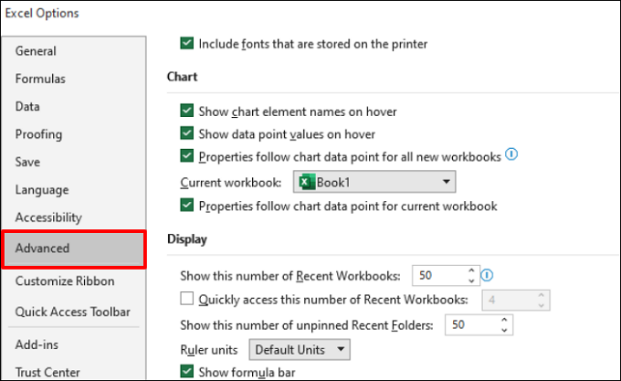Increase Recent Workbooks number with up arrow
Screen dimensions: 621x381
pos(470,270)
